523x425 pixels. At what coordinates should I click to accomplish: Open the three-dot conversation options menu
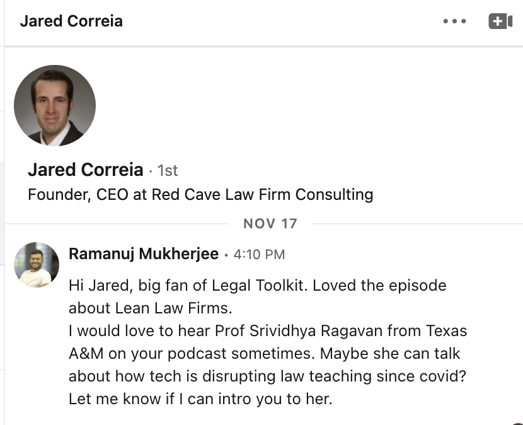(454, 21)
